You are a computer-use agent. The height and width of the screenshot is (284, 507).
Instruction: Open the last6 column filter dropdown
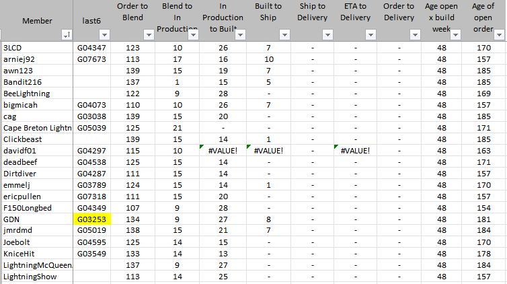pos(107,35)
